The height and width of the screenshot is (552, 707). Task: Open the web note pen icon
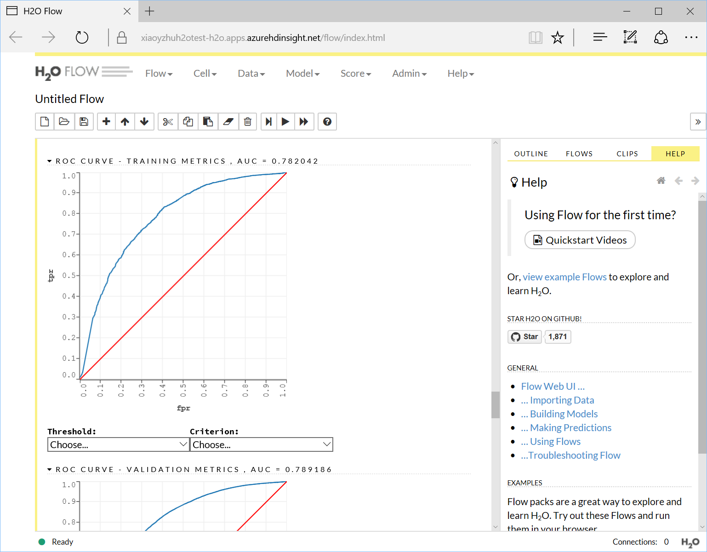[630, 37]
